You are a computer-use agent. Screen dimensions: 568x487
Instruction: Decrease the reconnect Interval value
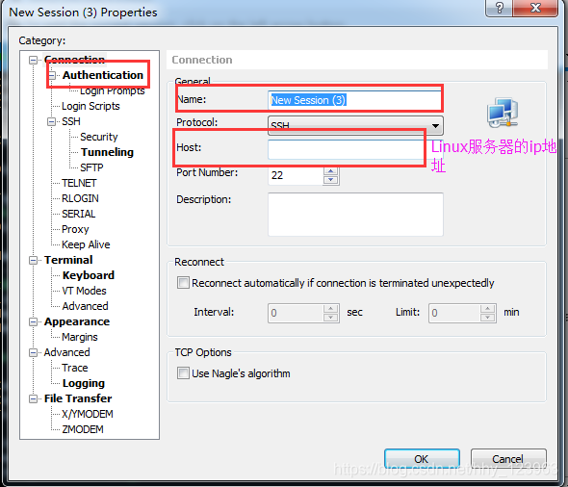point(331,318)
